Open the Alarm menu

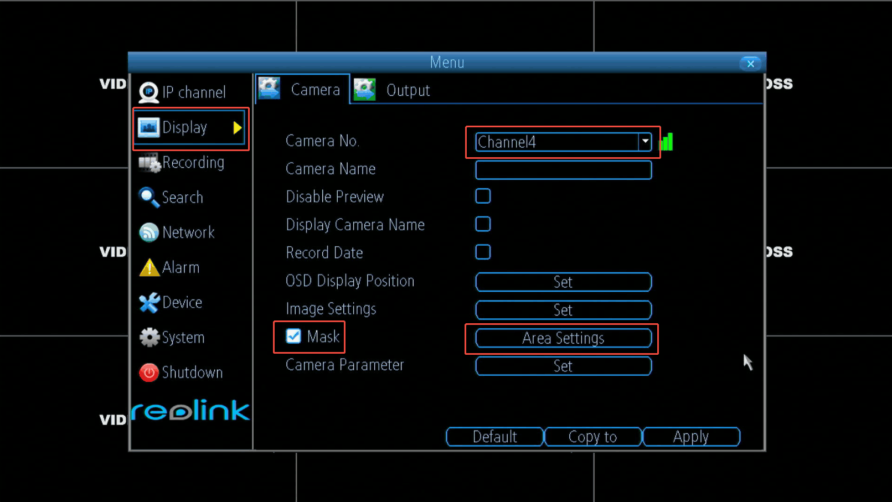click(169, 267)
